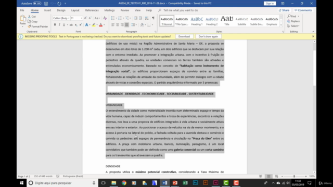This screenshot has width=333, height=187.
Task: Center the text alignment
Action: pyautogui.click(x=118, y=25)
